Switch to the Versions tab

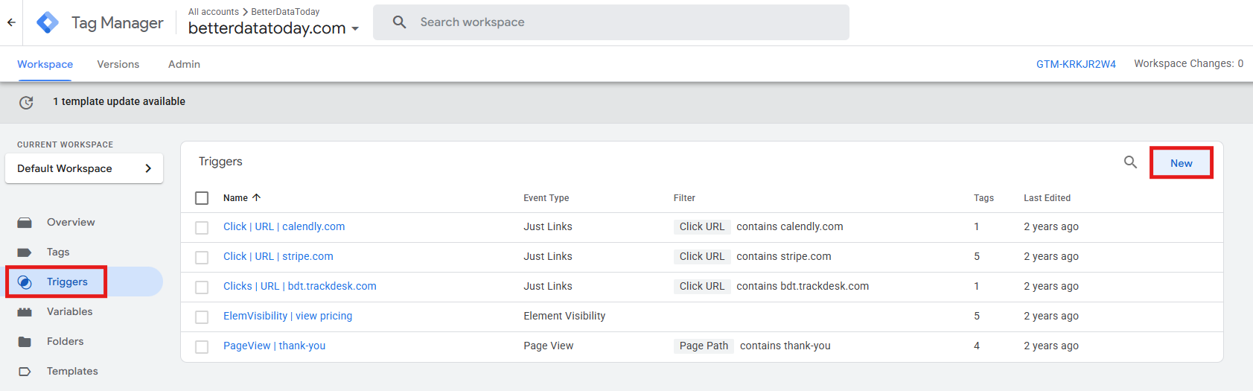pos(118,64)
